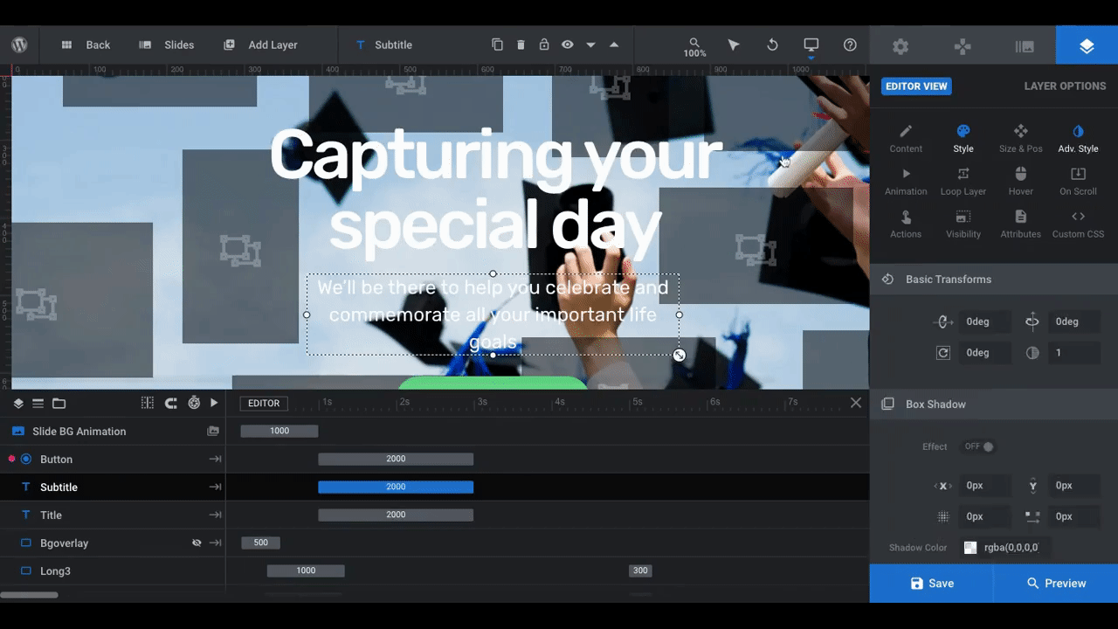Click the Box Shadow X offset field
Image resolution: width=1118 pixels, height=629 pixels.
[985, 485]
